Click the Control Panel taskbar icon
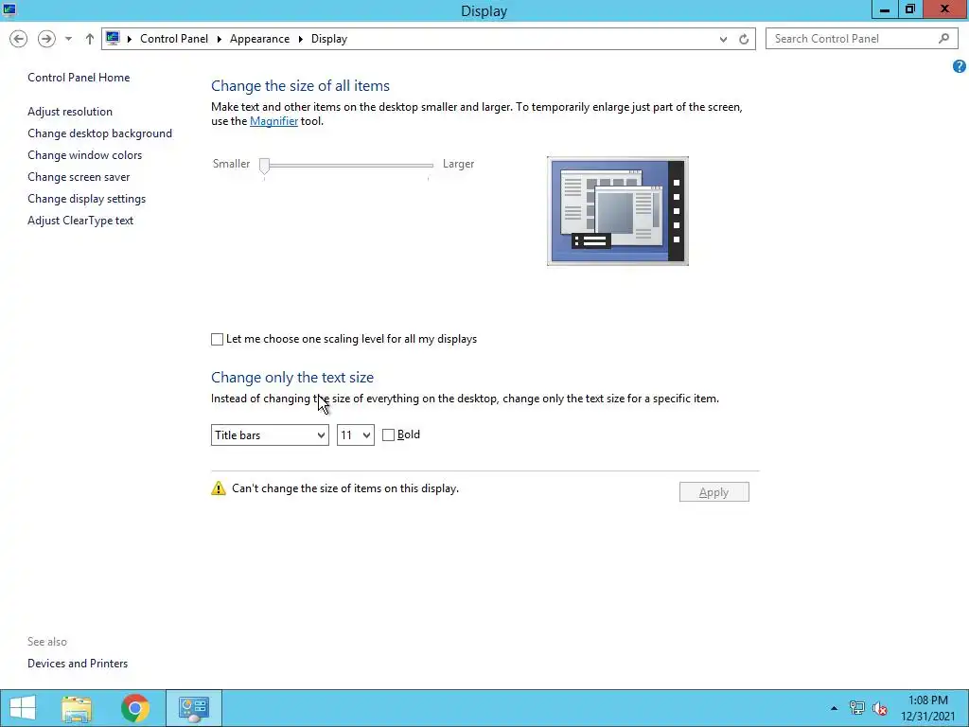Screen dimensions: 969x727 (193, 708)
